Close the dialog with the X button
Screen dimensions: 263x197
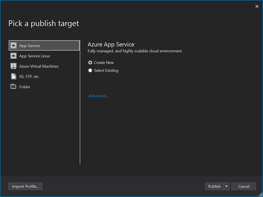click(257, 7)
